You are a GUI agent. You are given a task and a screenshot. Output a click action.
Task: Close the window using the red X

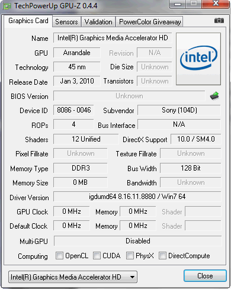pyautogui.click(x=216, y=4)
